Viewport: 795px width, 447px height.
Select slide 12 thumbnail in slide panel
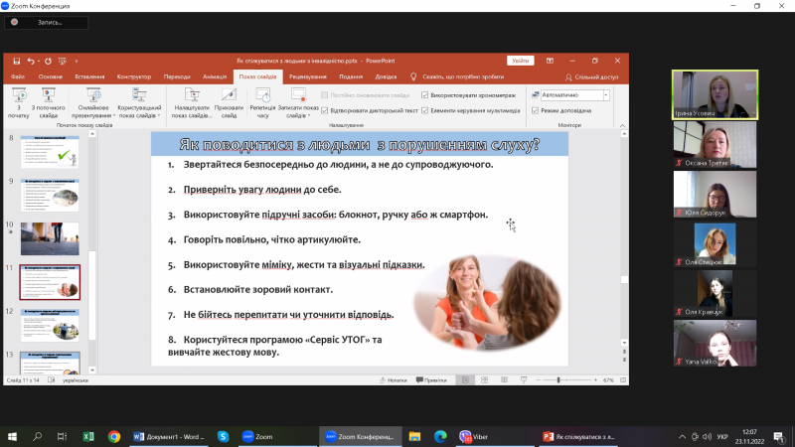[x=49, y=324]
